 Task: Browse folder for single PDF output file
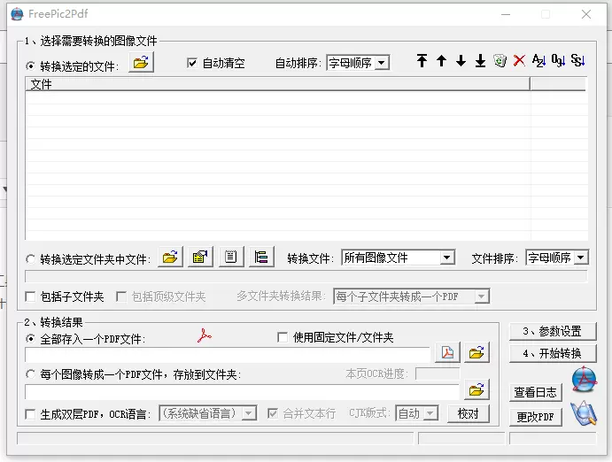(476, 353)
